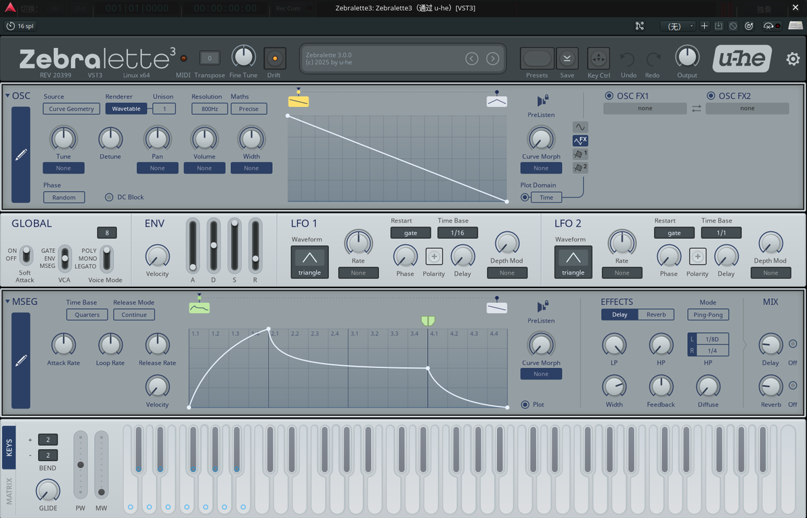
Task: Toggle the Reverb mix Off button
Action: (793, 385)
